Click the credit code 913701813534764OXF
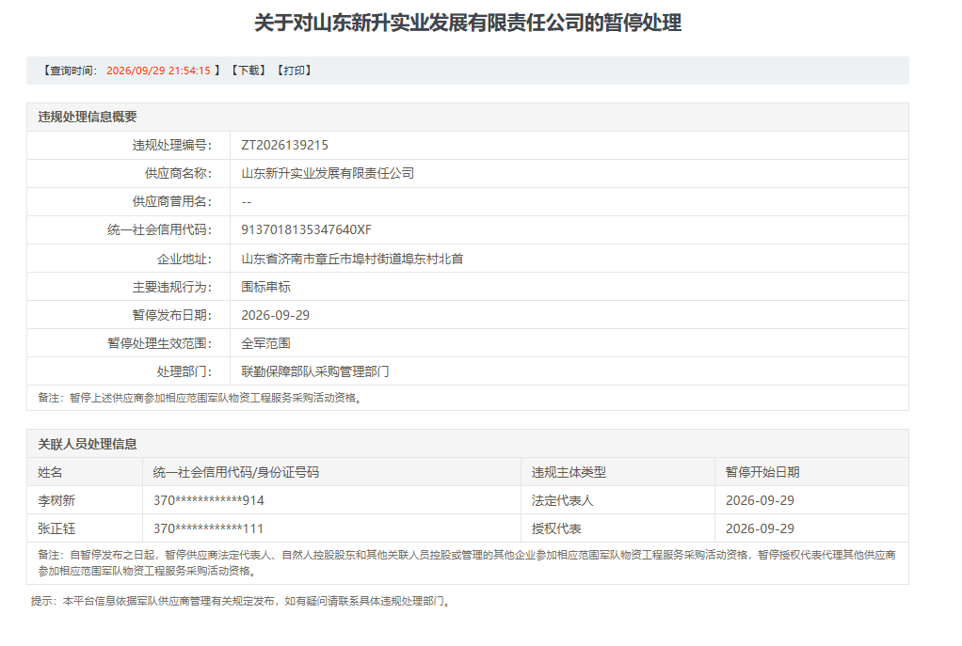Image resolution: width=962 pixels, height=646 pixels. 306,229
